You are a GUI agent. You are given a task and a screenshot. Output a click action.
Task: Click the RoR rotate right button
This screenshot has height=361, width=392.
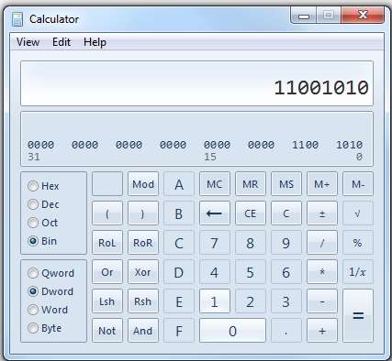tap(143, 243)
